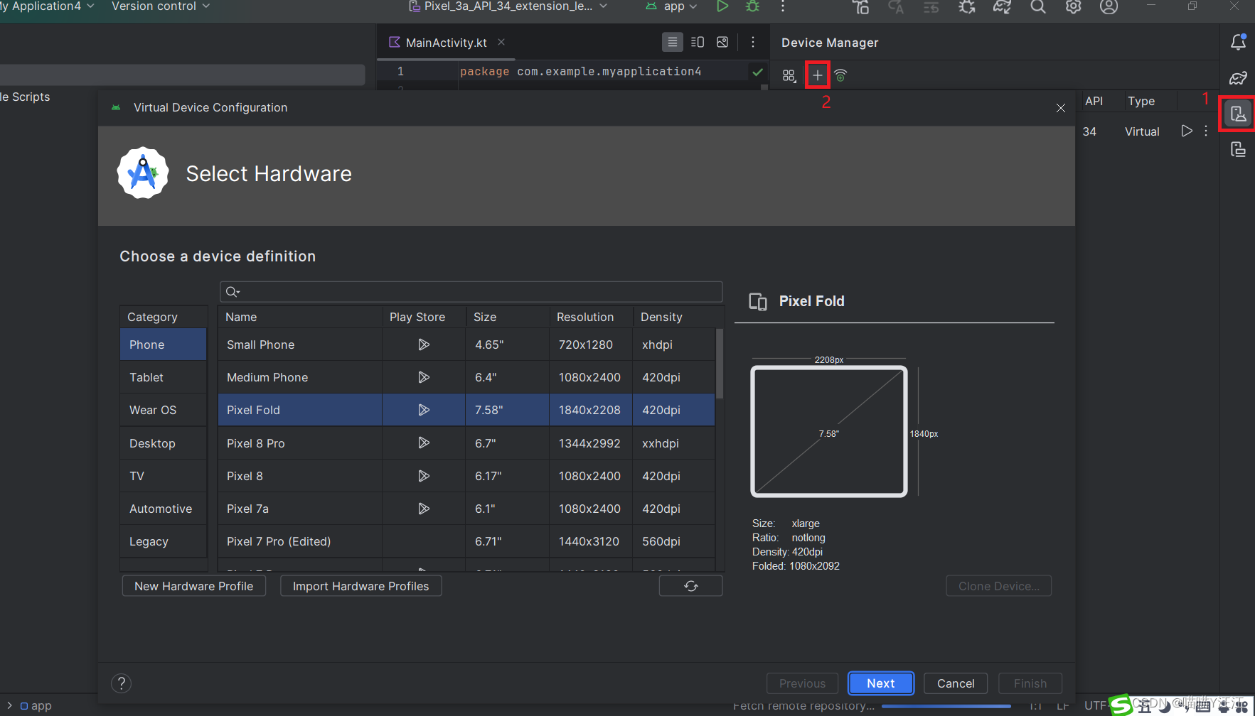Switch editor to Split view
The height and width of the screenshot is (716, 1255).
[698, 42]
